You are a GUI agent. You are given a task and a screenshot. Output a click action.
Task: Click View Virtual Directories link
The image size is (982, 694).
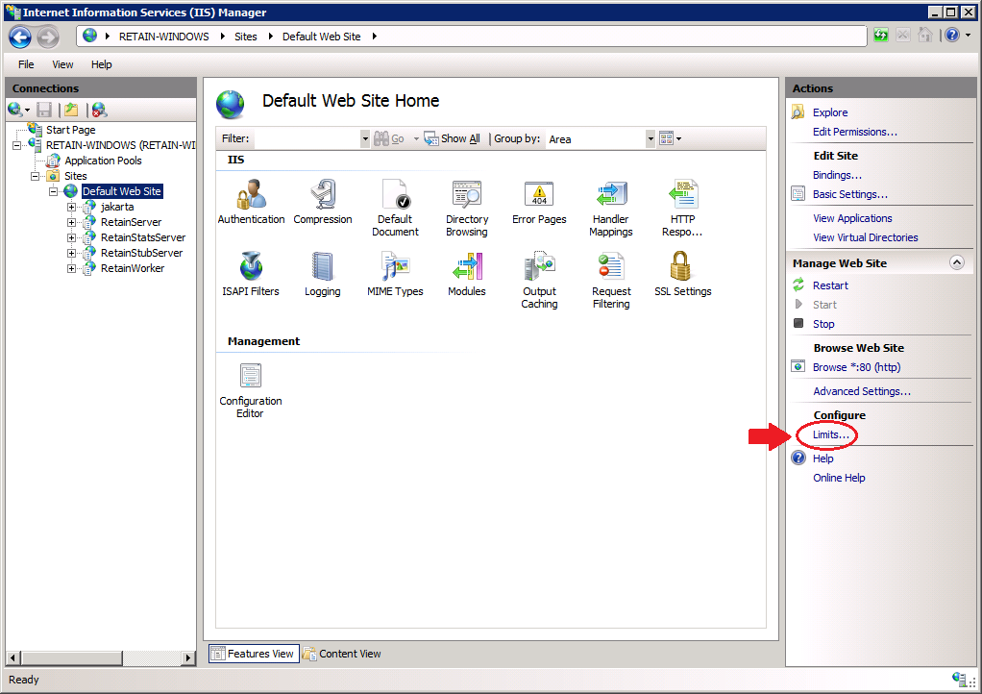(866, 238)
